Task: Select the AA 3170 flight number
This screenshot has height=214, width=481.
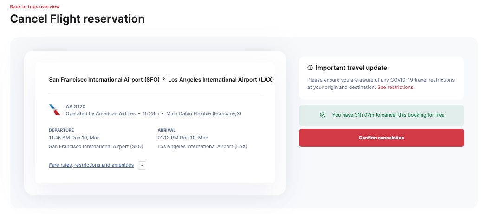Action: coord(76,107)
